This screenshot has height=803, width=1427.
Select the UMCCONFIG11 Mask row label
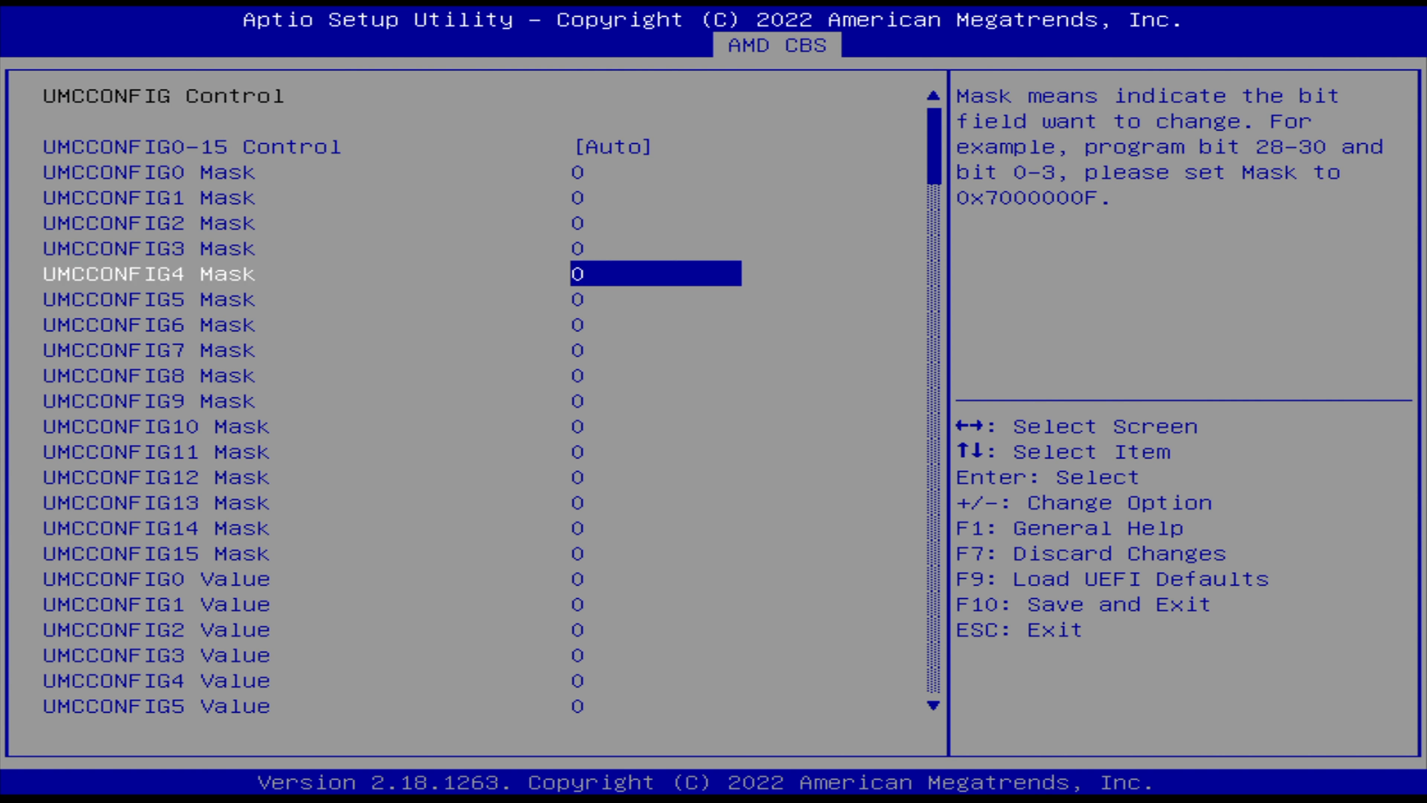click(156, 452)
